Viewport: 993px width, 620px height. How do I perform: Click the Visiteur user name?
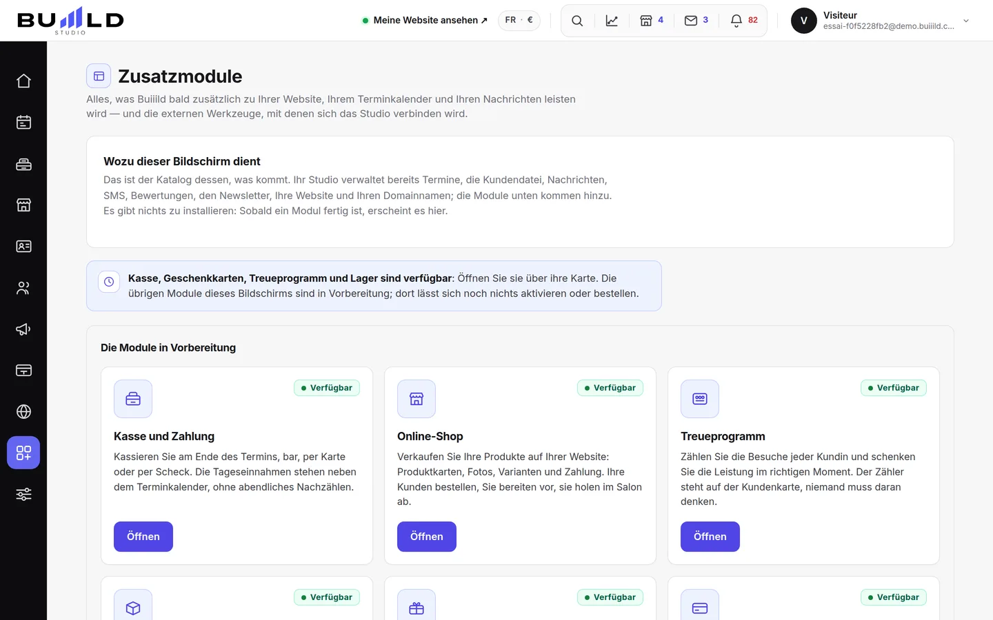[840, 15]
